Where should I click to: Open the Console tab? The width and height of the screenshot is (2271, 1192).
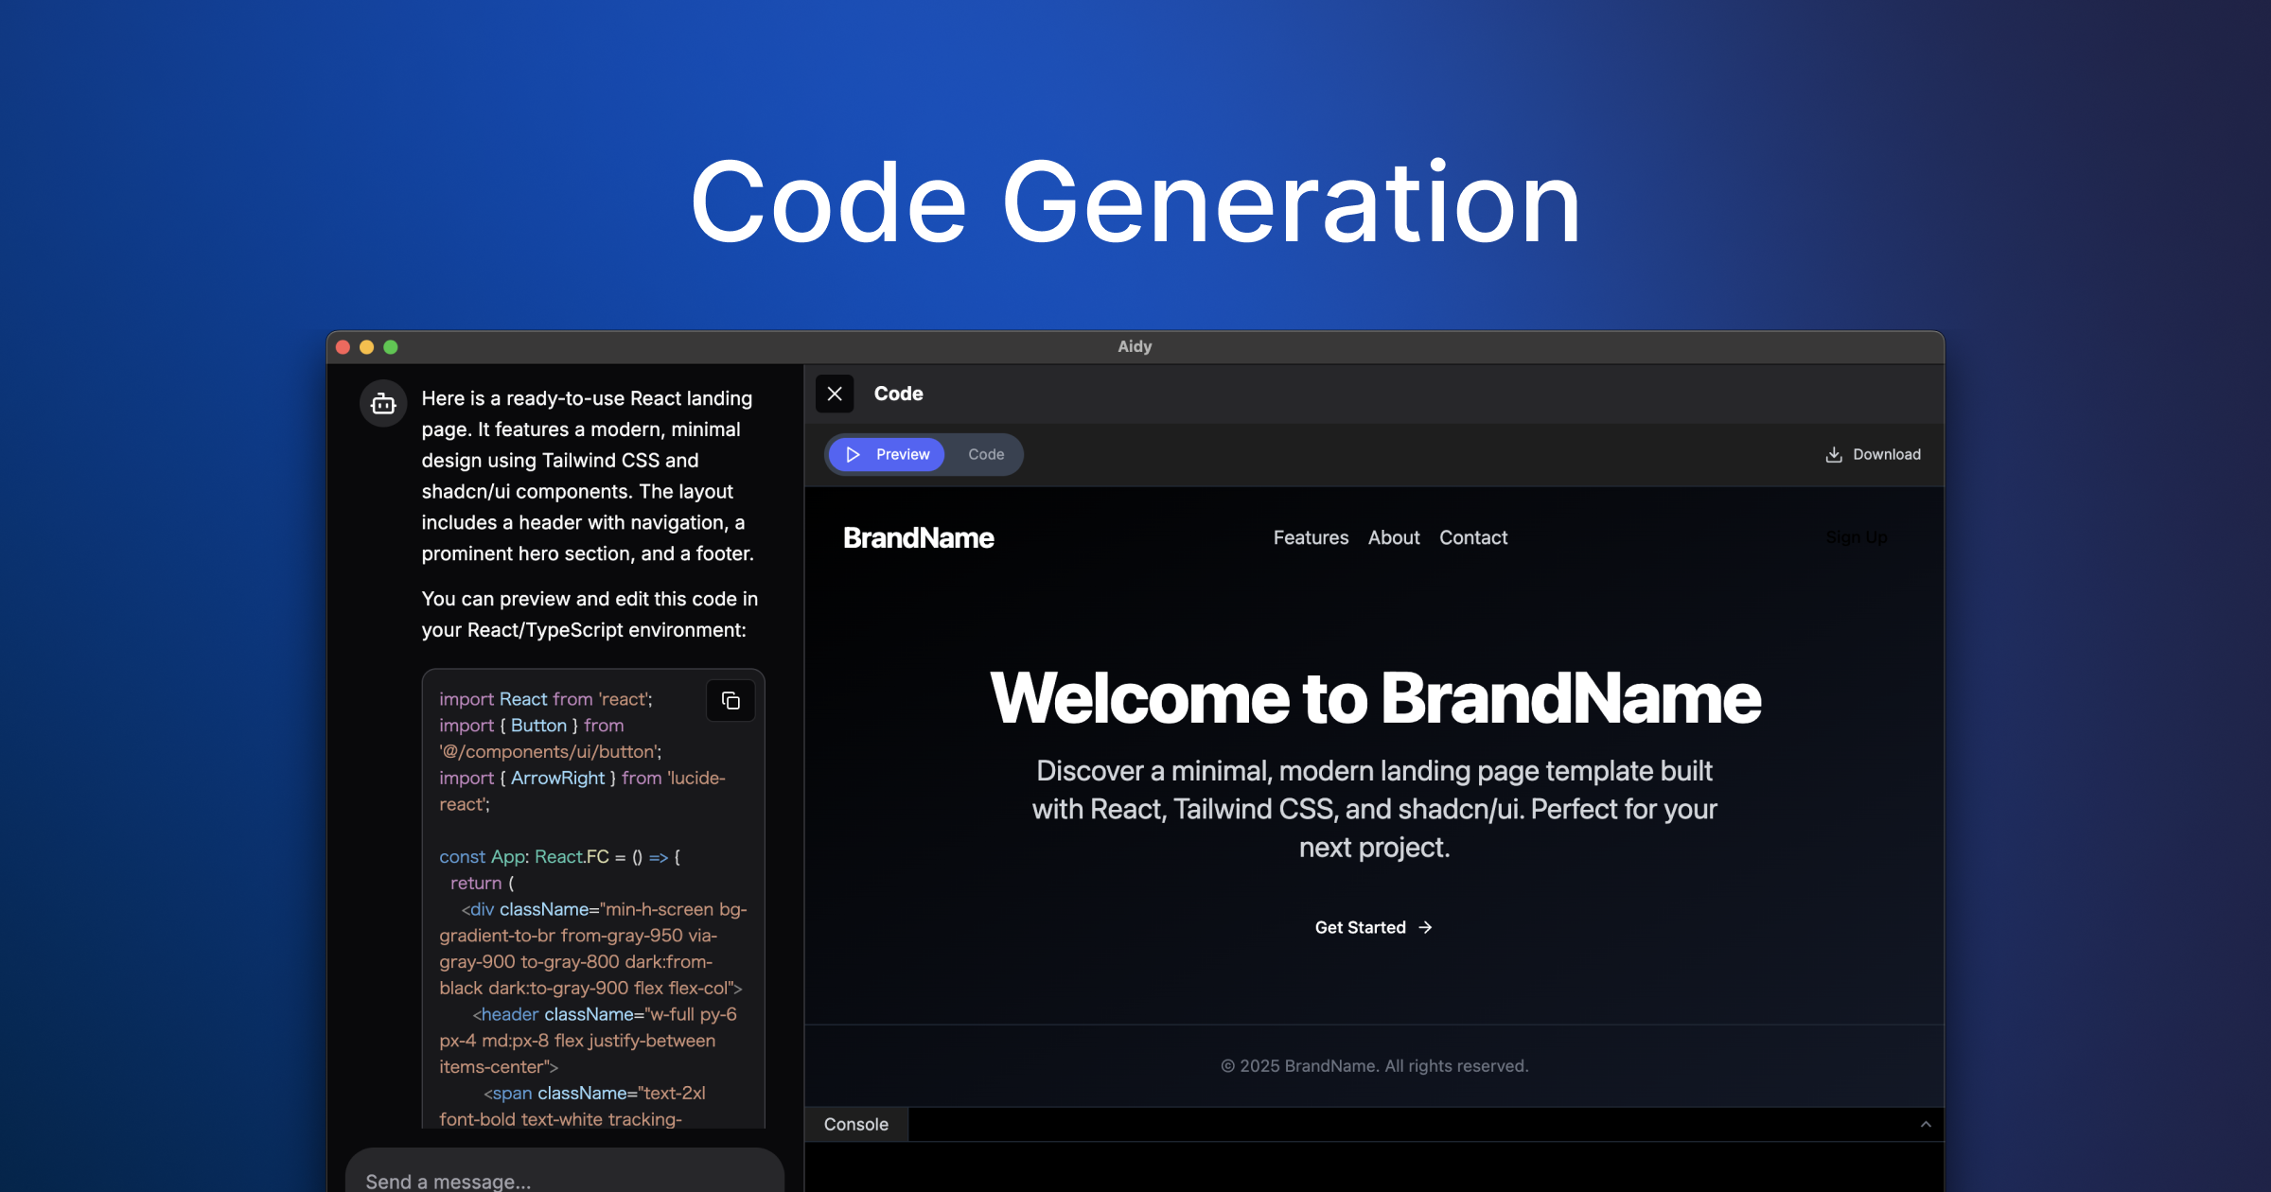tap(855, 1124)
